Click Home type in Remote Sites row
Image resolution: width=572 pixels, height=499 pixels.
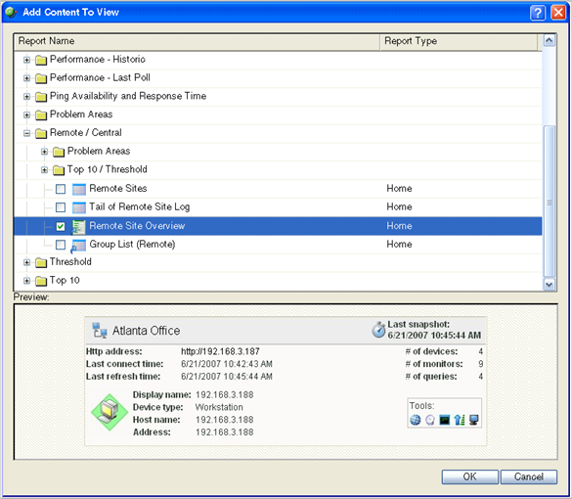coord(400,189)
